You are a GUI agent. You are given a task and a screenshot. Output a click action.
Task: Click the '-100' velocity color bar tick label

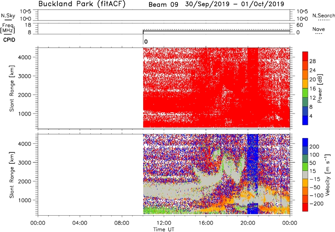[317, 196]
